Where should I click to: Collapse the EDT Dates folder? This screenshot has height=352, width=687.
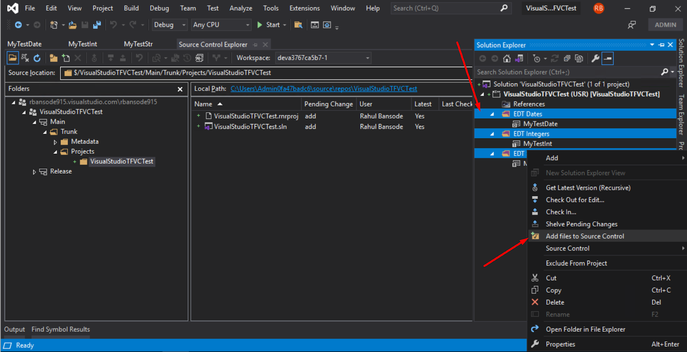[492, 114]
